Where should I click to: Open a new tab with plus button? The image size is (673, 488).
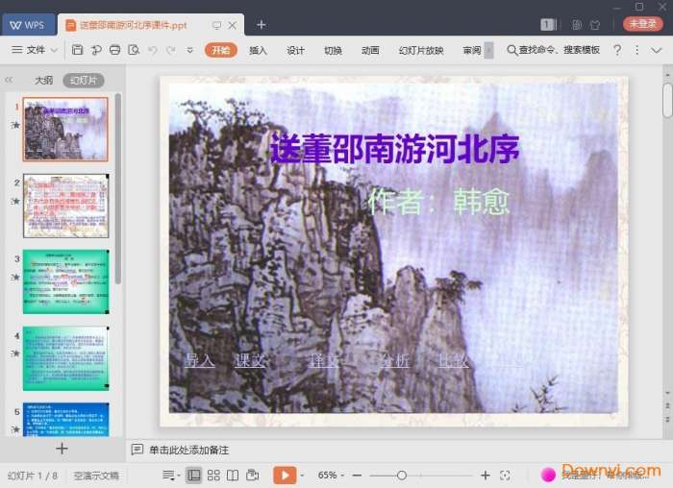tap(261, 24)
